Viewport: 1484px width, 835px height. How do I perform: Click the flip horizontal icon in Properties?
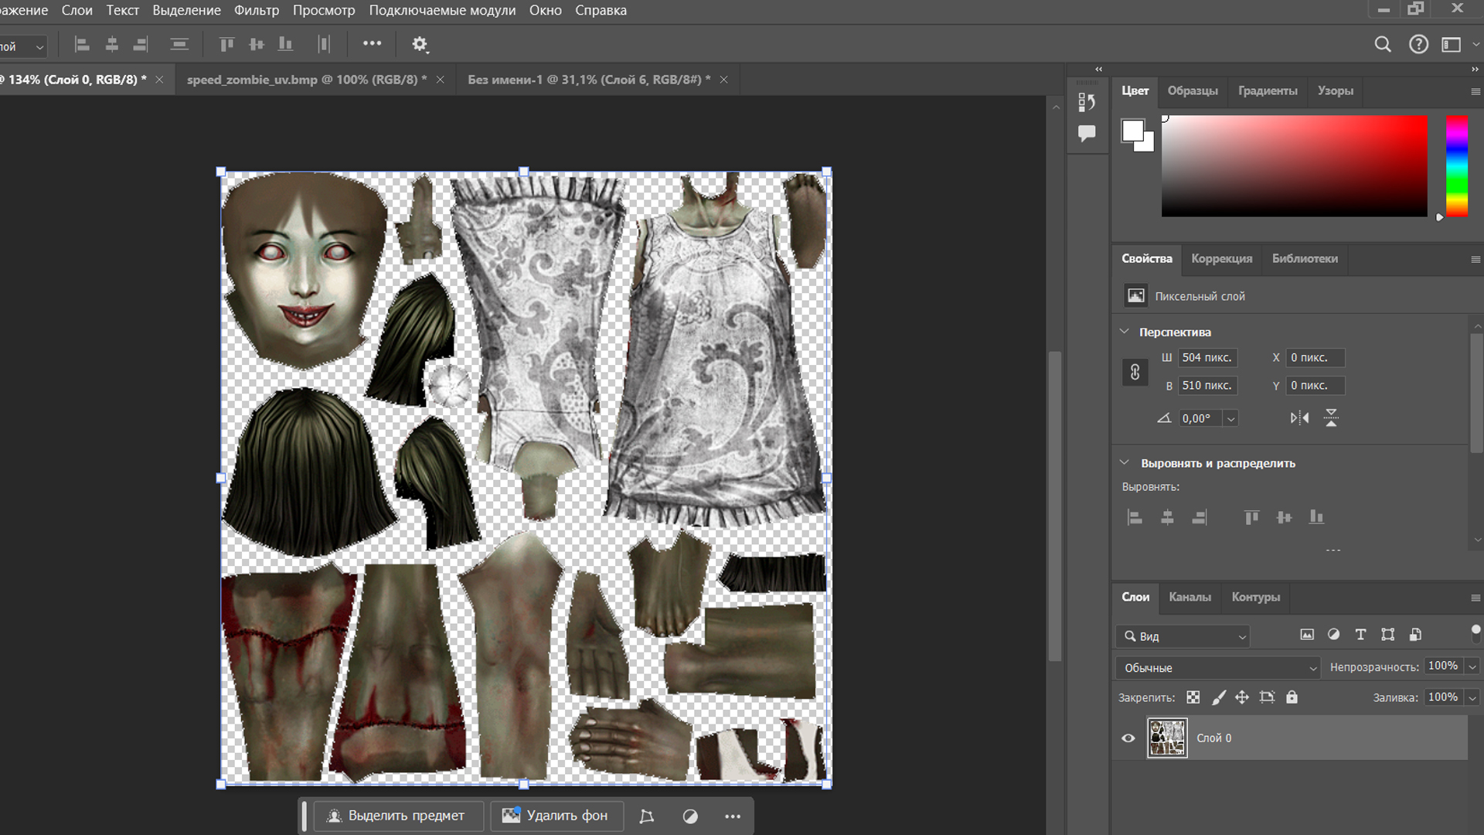pyautogui.click(x=1299, y=418)
